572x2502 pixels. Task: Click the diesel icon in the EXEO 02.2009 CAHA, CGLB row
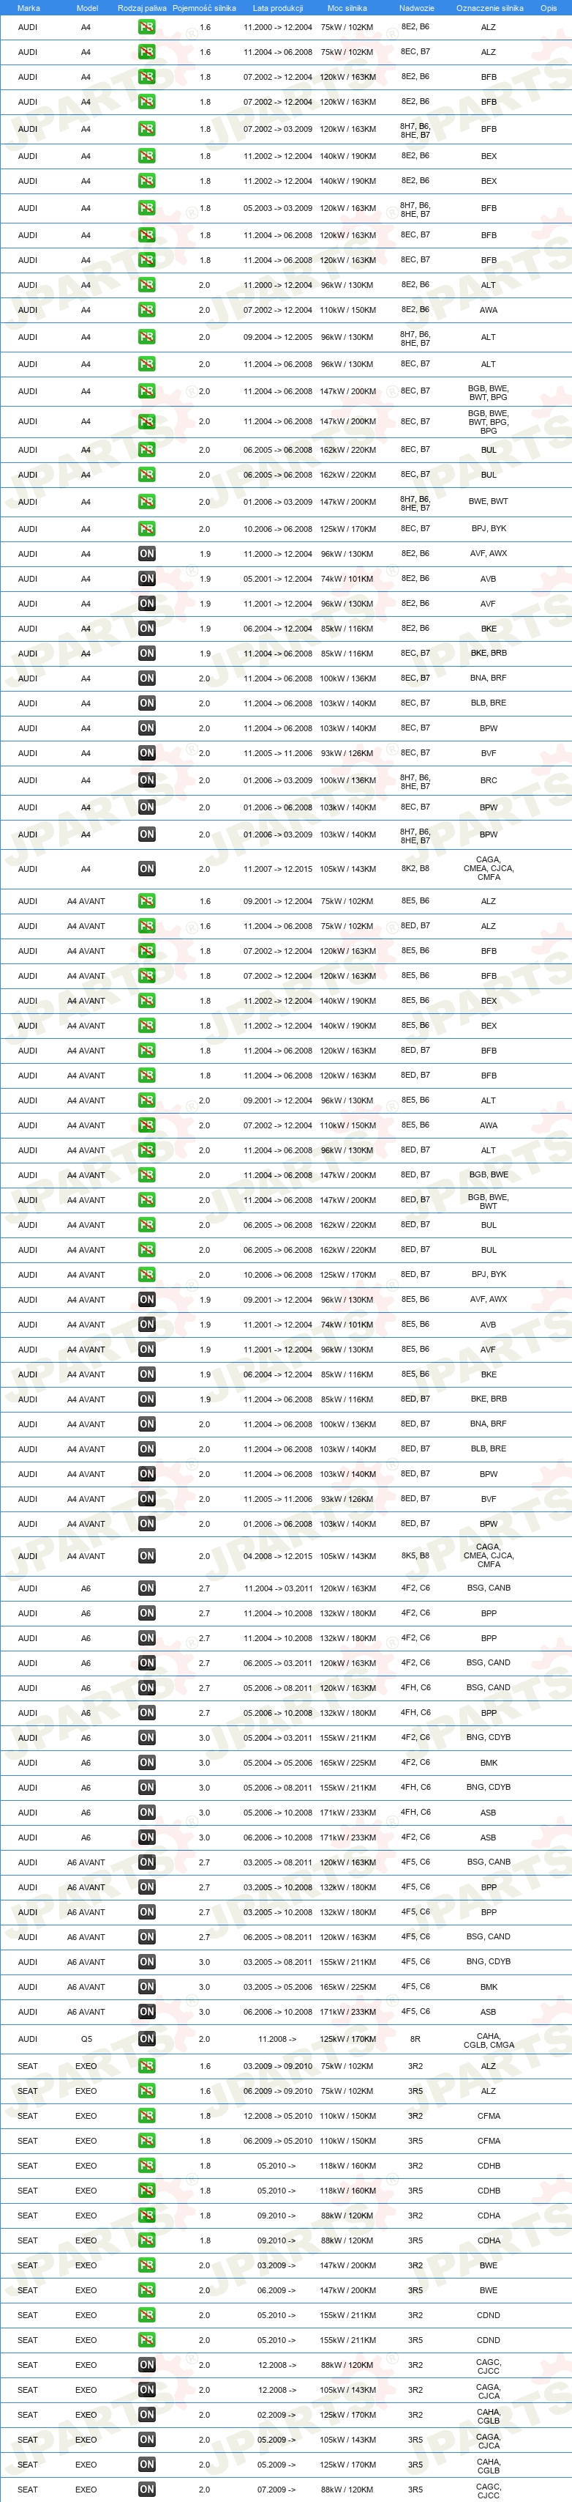pos(146,2413)
